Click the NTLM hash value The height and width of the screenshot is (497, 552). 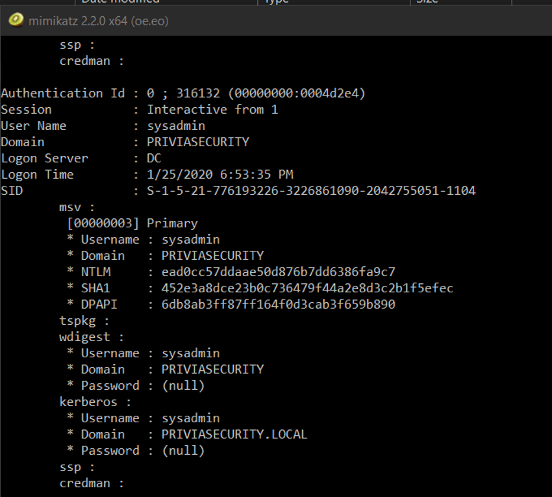278,272
